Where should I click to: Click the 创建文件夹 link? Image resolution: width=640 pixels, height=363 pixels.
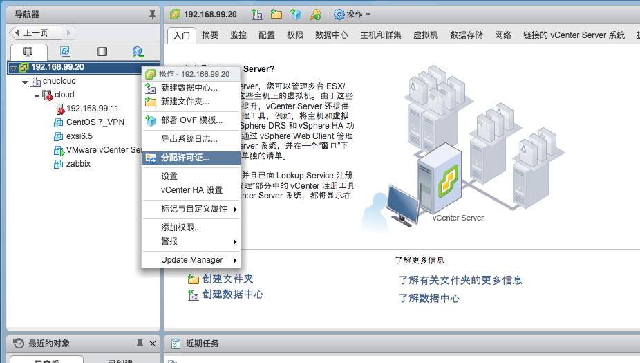coord(227,279)
